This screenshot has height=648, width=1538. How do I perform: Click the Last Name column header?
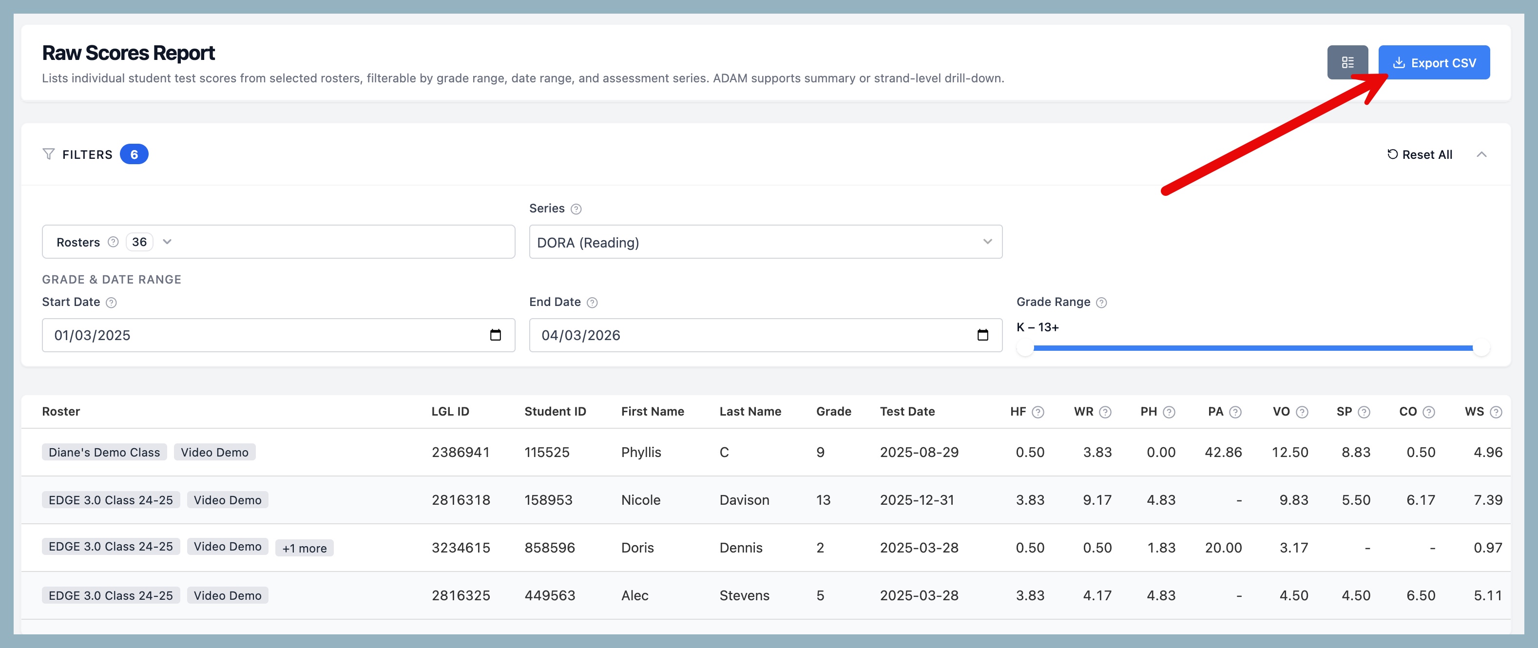750,411
